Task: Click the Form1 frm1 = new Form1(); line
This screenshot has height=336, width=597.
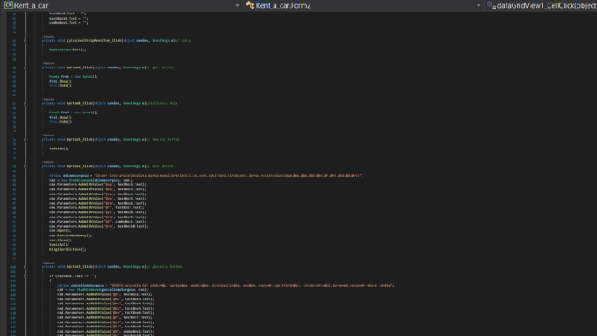Action: tap(73, 77)
